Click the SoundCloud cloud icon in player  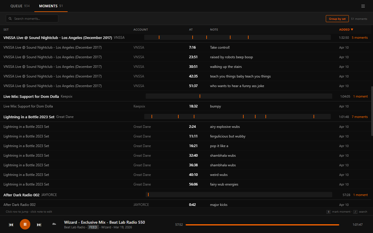coord(54,224)
